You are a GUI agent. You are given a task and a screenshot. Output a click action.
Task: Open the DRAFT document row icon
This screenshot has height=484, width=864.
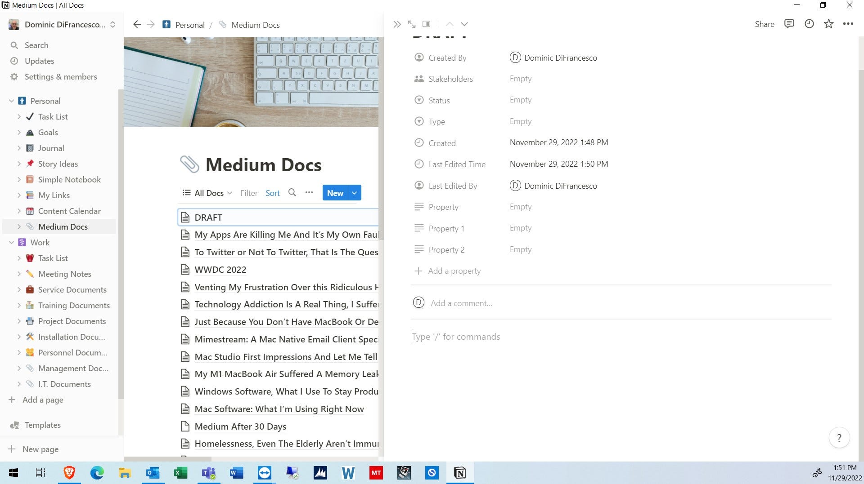coord(185,218)
